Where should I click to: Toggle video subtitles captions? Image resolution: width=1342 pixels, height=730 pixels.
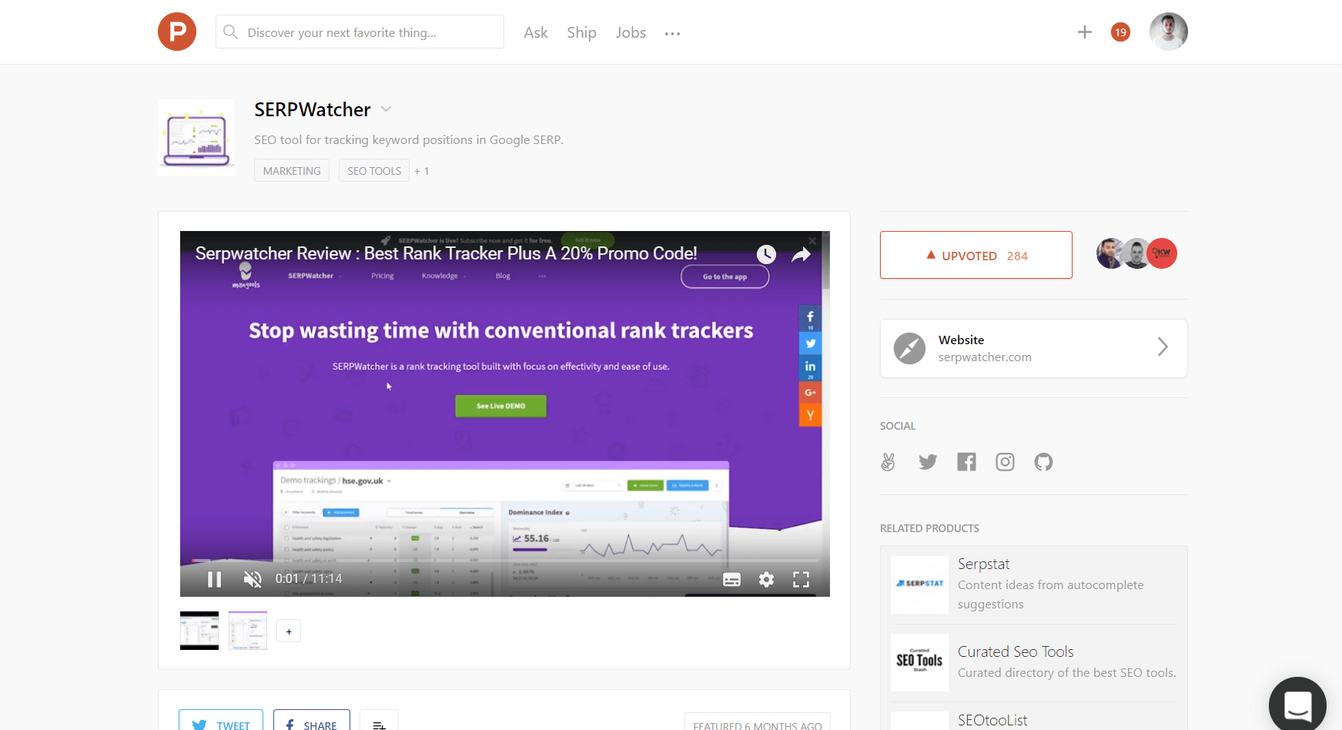coord(731,579)
